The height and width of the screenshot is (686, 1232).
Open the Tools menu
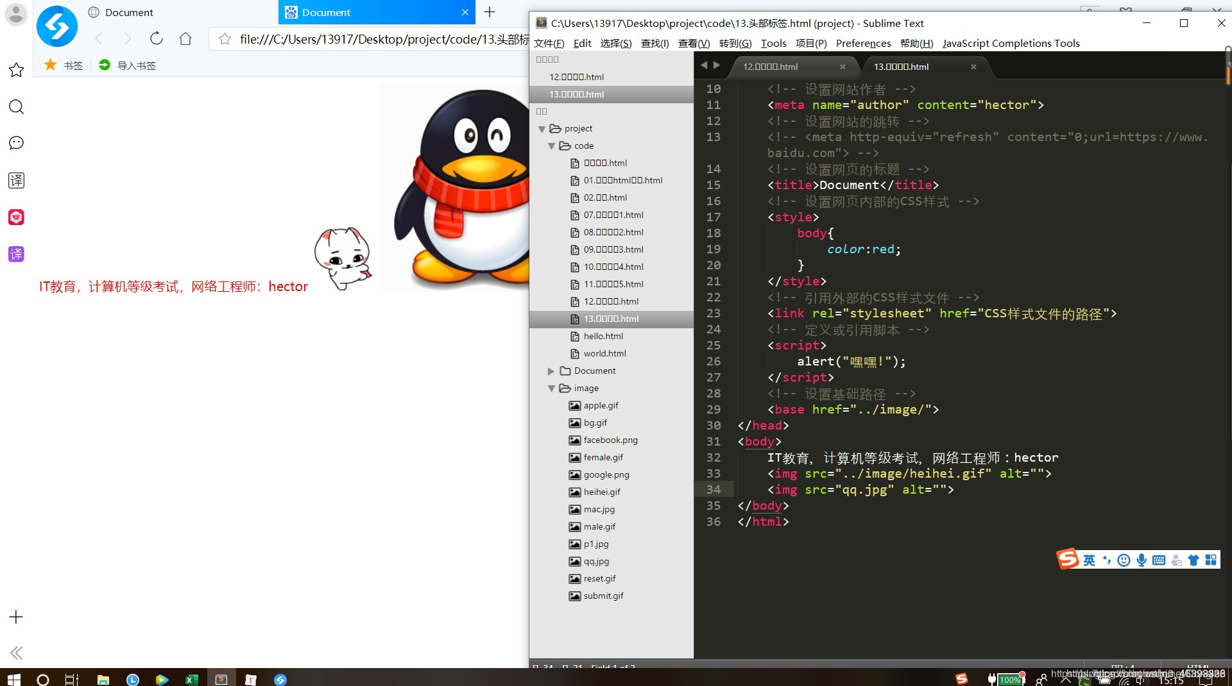[x=773, y=43]
